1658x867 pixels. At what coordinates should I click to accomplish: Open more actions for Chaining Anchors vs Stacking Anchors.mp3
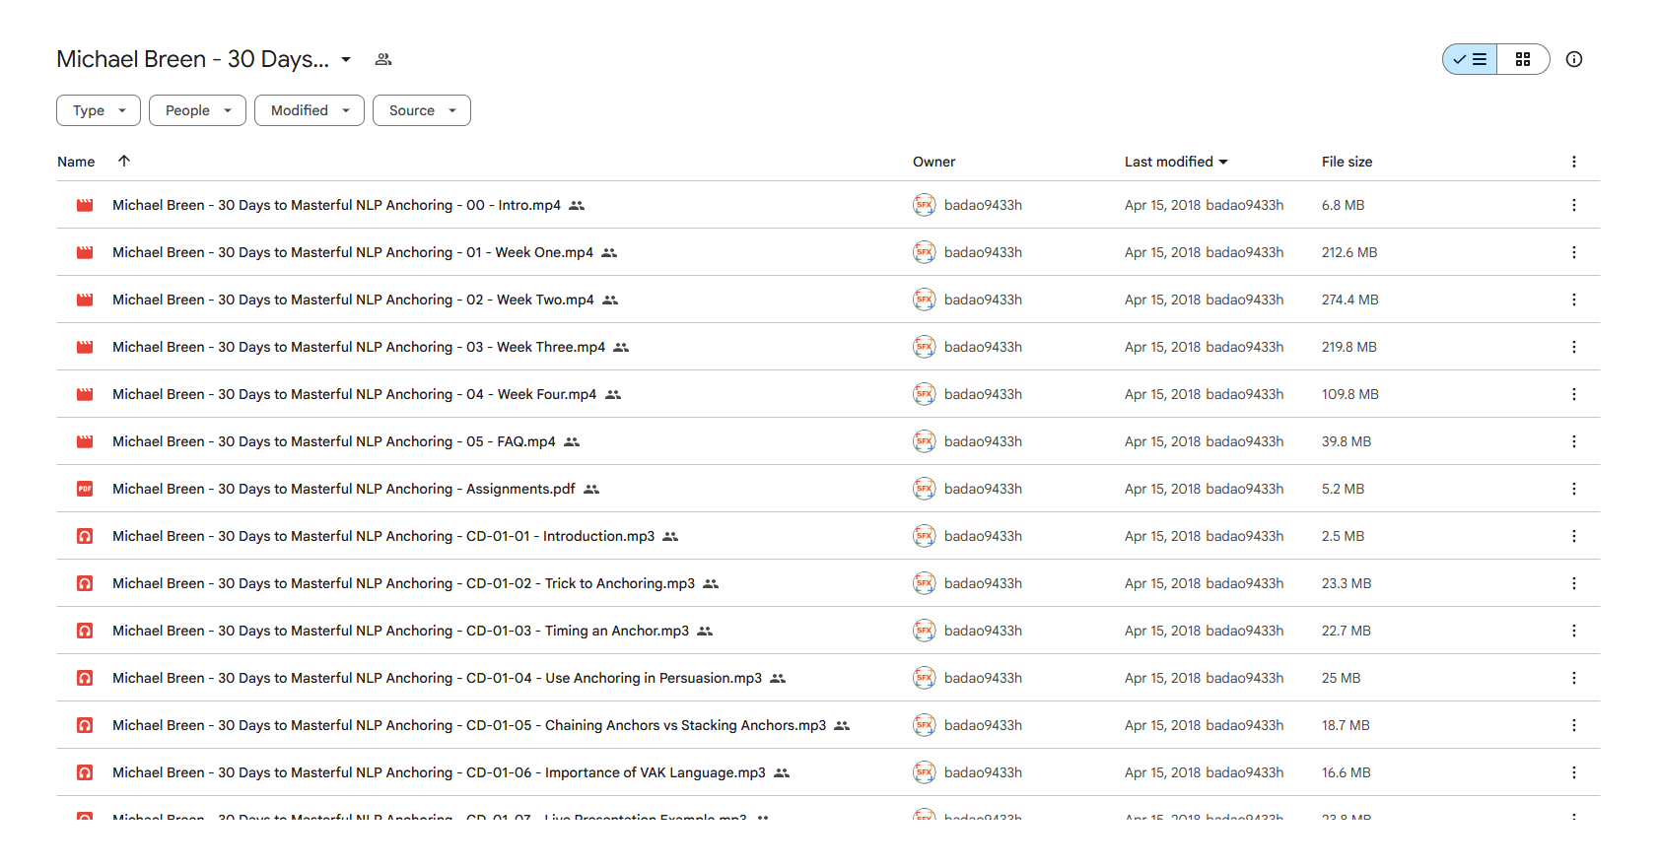pos(1573,725)
